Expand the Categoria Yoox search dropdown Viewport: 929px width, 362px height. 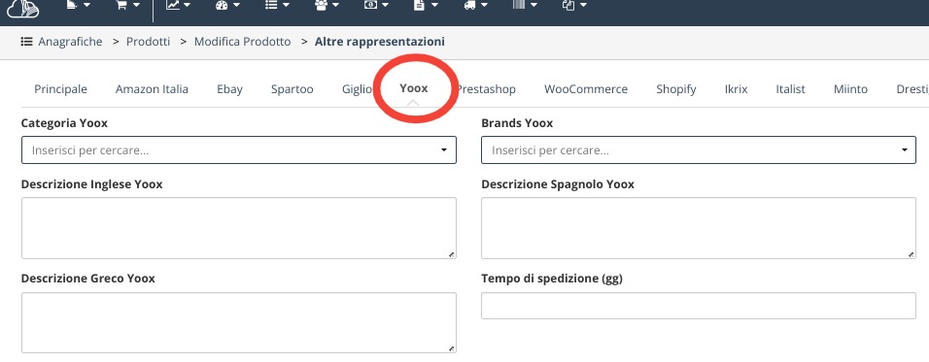pos(239,150)
